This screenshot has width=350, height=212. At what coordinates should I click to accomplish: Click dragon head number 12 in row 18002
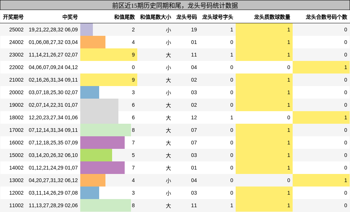(x=194, y=117)
